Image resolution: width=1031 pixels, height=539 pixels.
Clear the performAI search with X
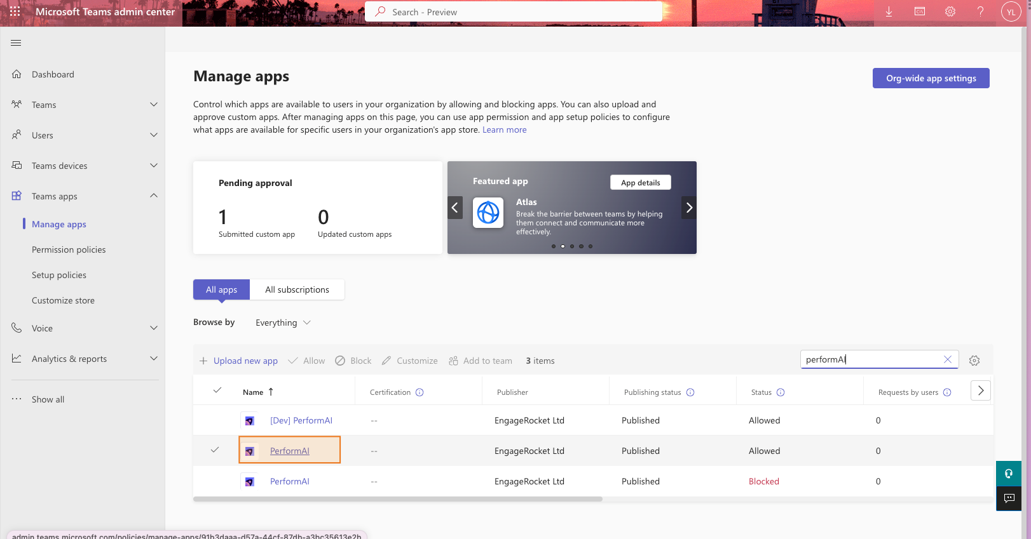tap(947, 359)
